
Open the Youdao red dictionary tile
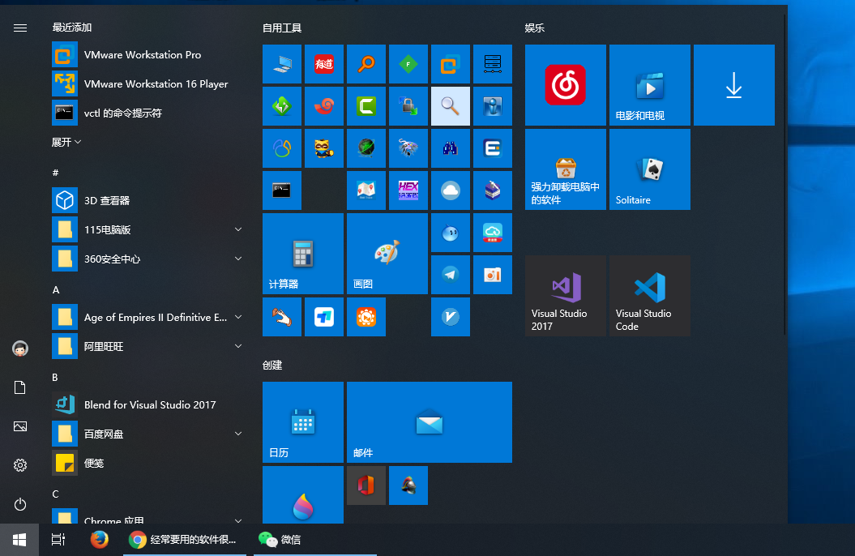324,64
